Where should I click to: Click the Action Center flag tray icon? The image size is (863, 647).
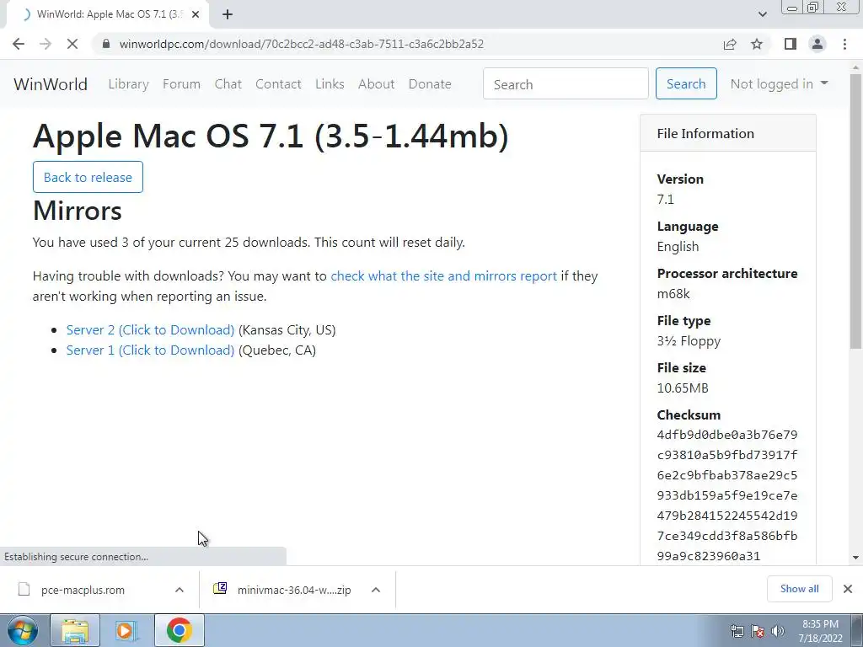pyautogui.click(x=758, y=631)
